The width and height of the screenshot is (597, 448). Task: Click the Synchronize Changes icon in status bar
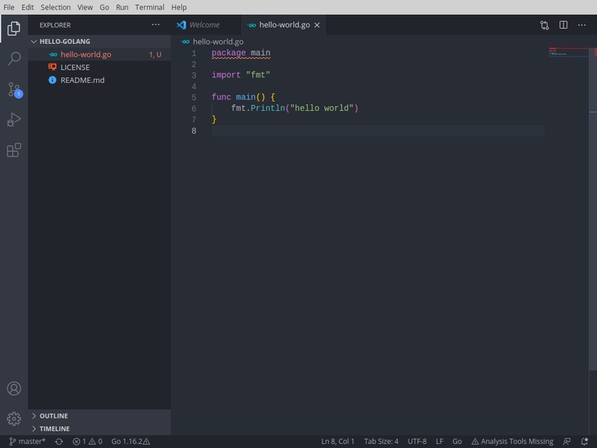click(x=59, y=442)
